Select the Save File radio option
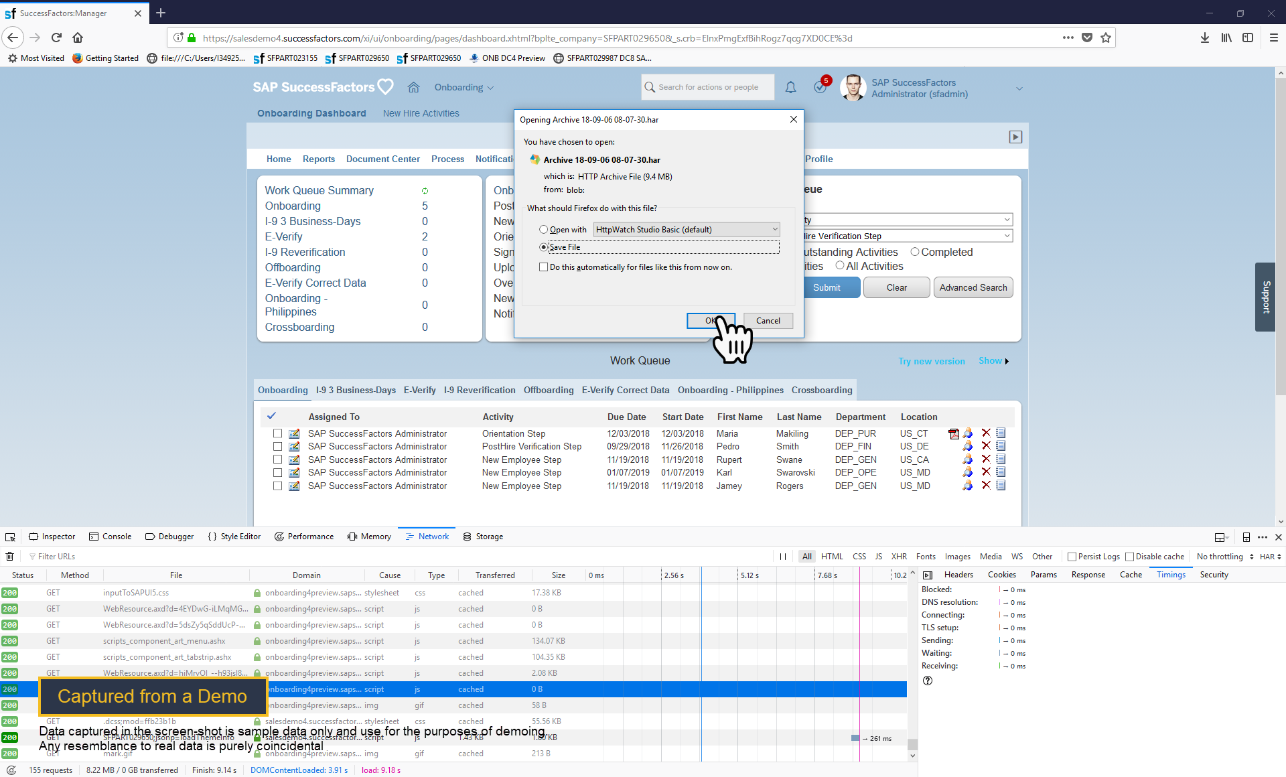Viewport: 1286px width, 777px height. click(x=543, y=247)
